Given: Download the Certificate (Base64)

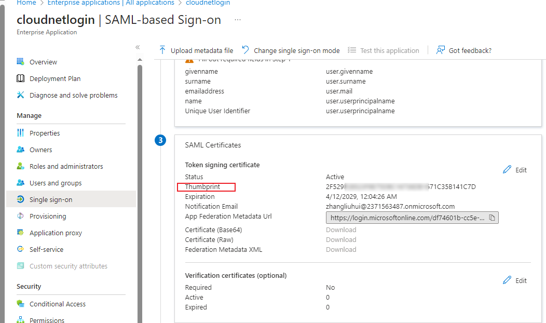Looking at the screenshot, I should click(x=341, y=230).
